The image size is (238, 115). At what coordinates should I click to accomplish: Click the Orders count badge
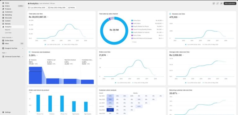20,6
